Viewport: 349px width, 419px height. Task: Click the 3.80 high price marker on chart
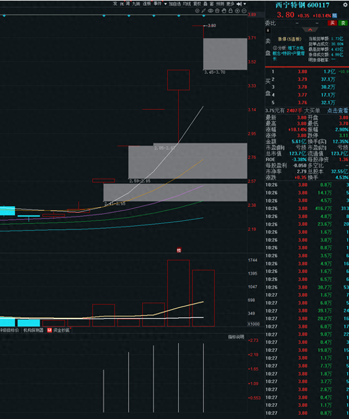[212, 26]
